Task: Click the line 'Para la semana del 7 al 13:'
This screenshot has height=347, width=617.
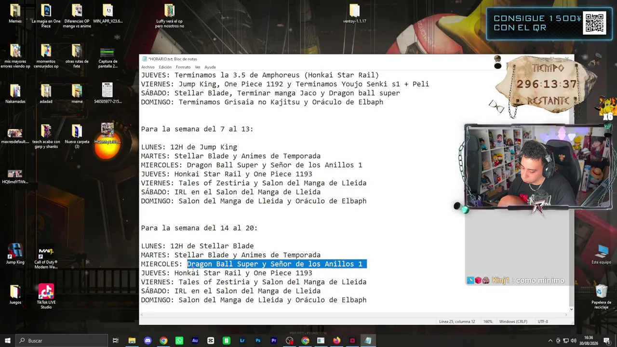Action: (x=197, y=129)
